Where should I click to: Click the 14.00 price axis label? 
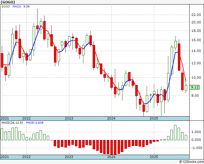point(196,51)
